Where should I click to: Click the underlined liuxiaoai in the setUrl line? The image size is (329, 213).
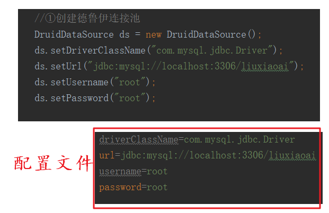[x=265, y=67]
